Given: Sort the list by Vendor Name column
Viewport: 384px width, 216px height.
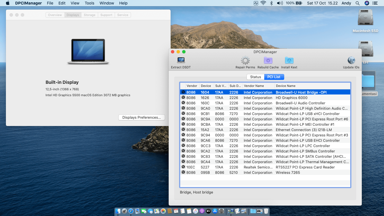Looking at the screenshot, I should point(258,86).
